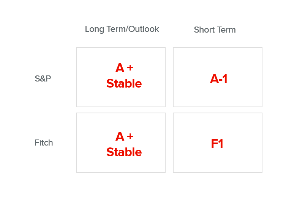
Task: Select the S&P row label
Action: point(43,78)
